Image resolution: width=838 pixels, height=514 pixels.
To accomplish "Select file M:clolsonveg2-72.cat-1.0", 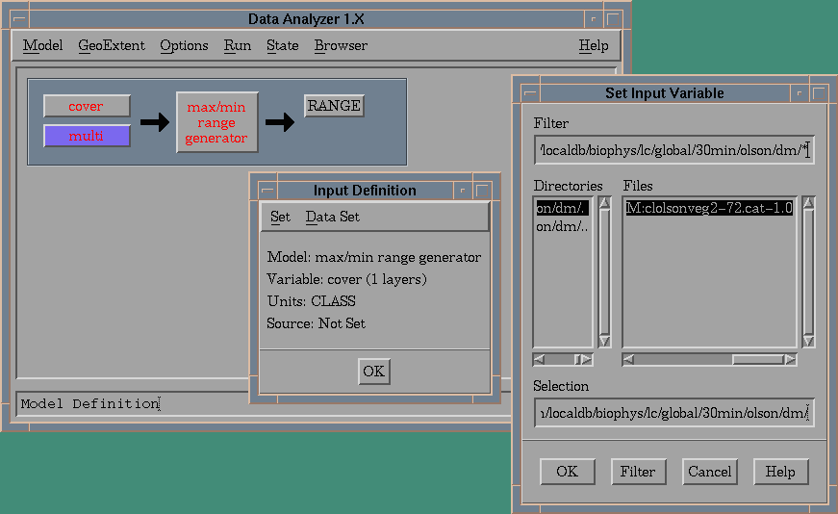I will click(x=709, y=207).
